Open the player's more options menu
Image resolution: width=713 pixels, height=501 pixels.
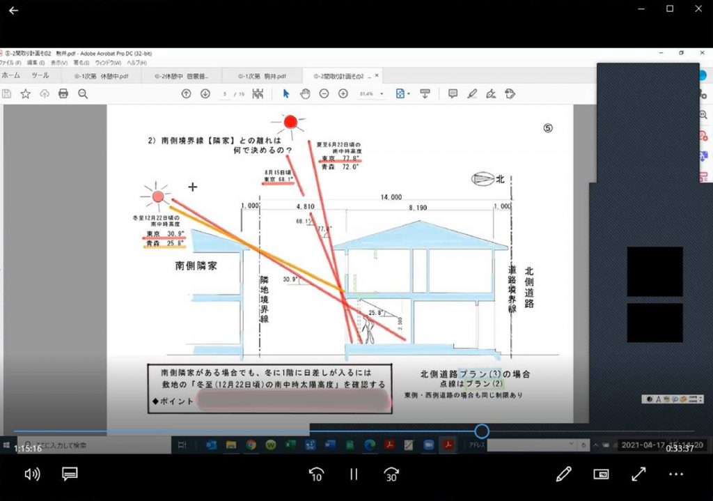click(676, 474)
